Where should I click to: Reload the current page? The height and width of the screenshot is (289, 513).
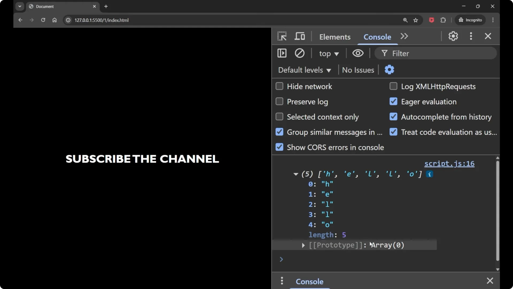click(43, 20)
